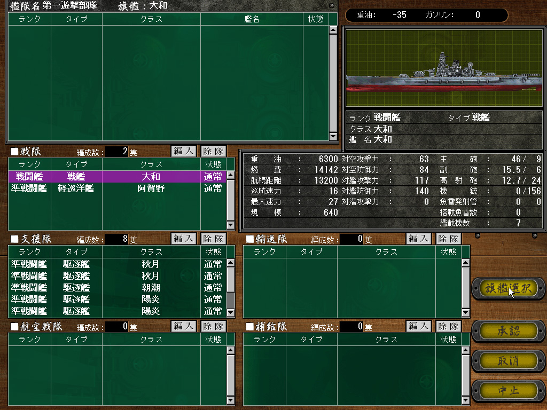This screenshot has height=410, width=547.
Task: Click 除隊 button for 航空戦隊
Action: (x=214, y=326)
